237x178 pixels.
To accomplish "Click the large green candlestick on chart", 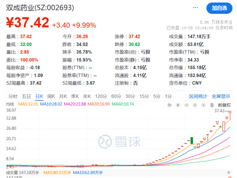I will tap(192, 141).
